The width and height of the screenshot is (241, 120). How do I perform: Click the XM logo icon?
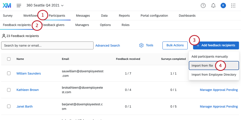7,6
